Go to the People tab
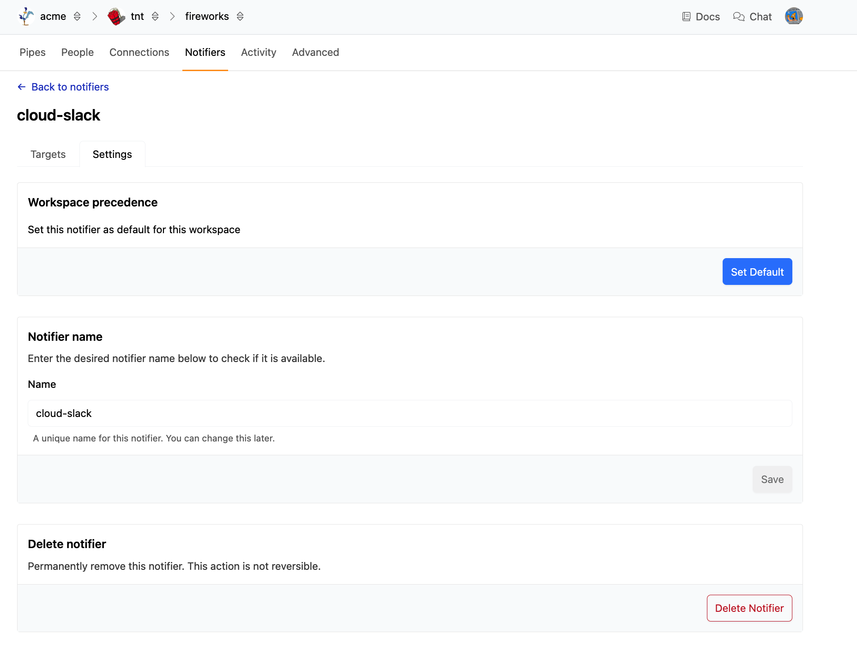 tap(78, 52)
